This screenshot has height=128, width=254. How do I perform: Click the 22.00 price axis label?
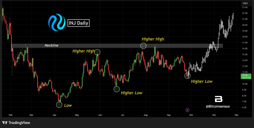click(244, 13)
